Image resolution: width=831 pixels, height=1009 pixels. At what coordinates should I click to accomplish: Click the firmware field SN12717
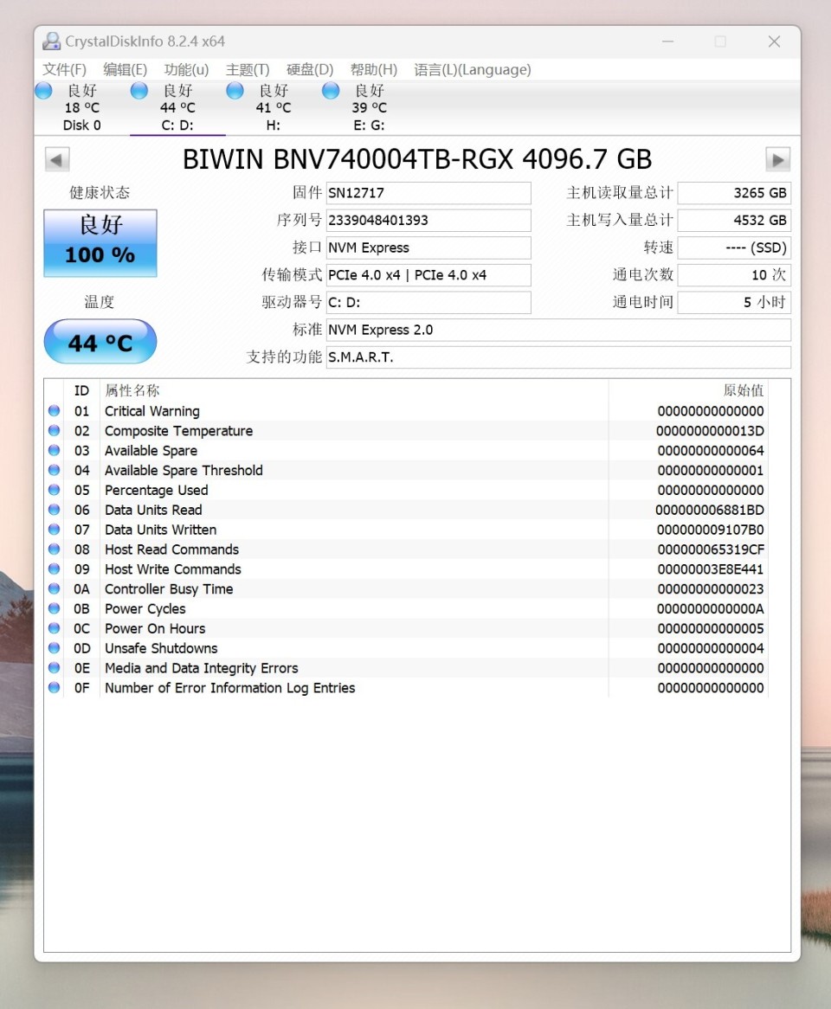[428, 193]
